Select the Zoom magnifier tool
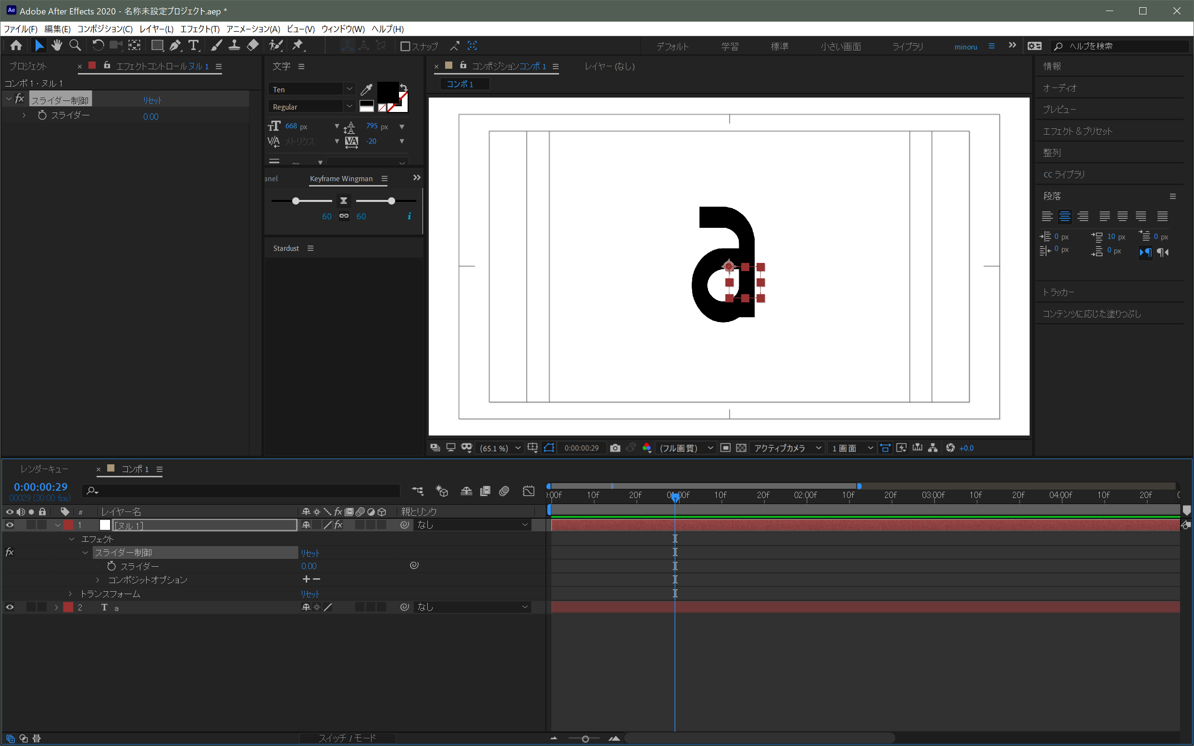The width and height of the screenshot is (1194, 746). tap(75, 46)
